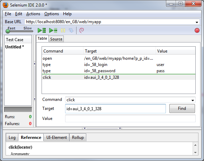Close the Selenium IDE window

(x=193, y=4)
